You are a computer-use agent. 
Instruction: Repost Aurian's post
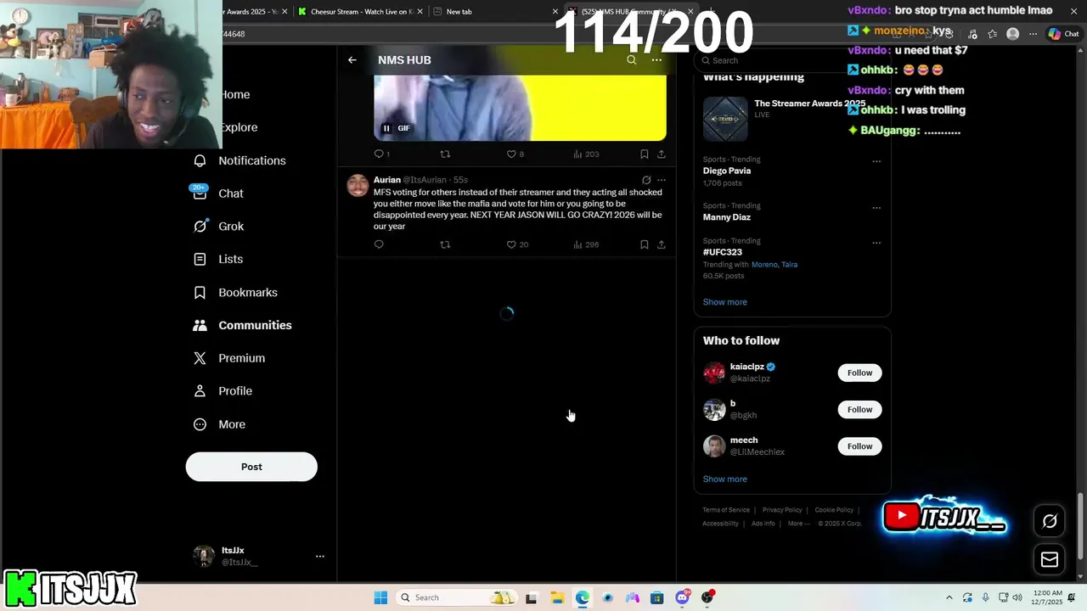click(445, 244)
